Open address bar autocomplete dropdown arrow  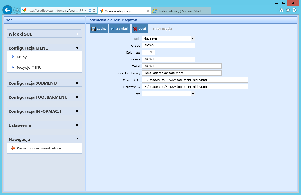[85, 11]
